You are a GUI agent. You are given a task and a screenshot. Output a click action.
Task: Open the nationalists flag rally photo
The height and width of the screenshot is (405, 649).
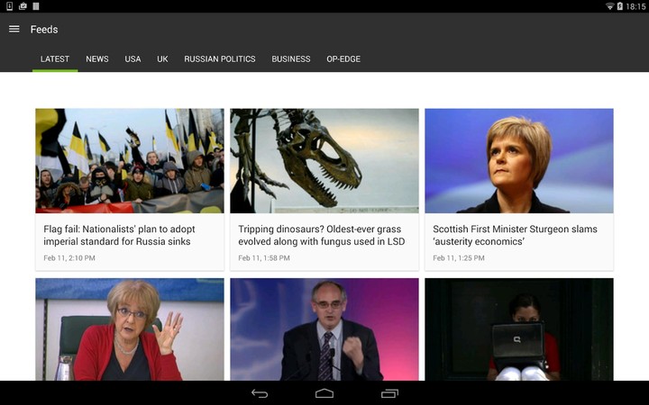130,160
